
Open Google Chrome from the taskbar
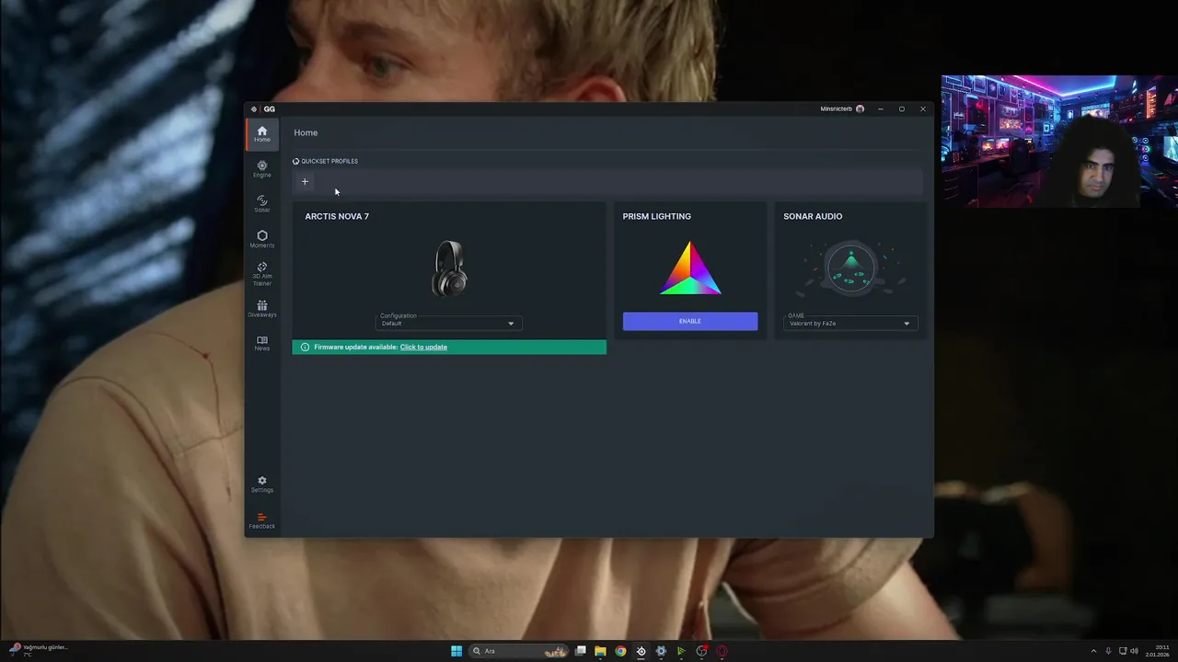tap(620, 651)
